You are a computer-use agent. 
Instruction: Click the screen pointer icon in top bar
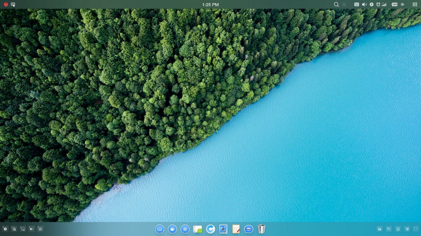(x=13, y=4)
